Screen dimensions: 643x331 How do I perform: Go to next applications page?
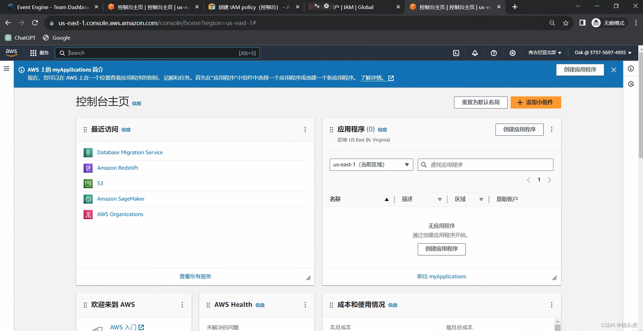click(x=549, y=180)
